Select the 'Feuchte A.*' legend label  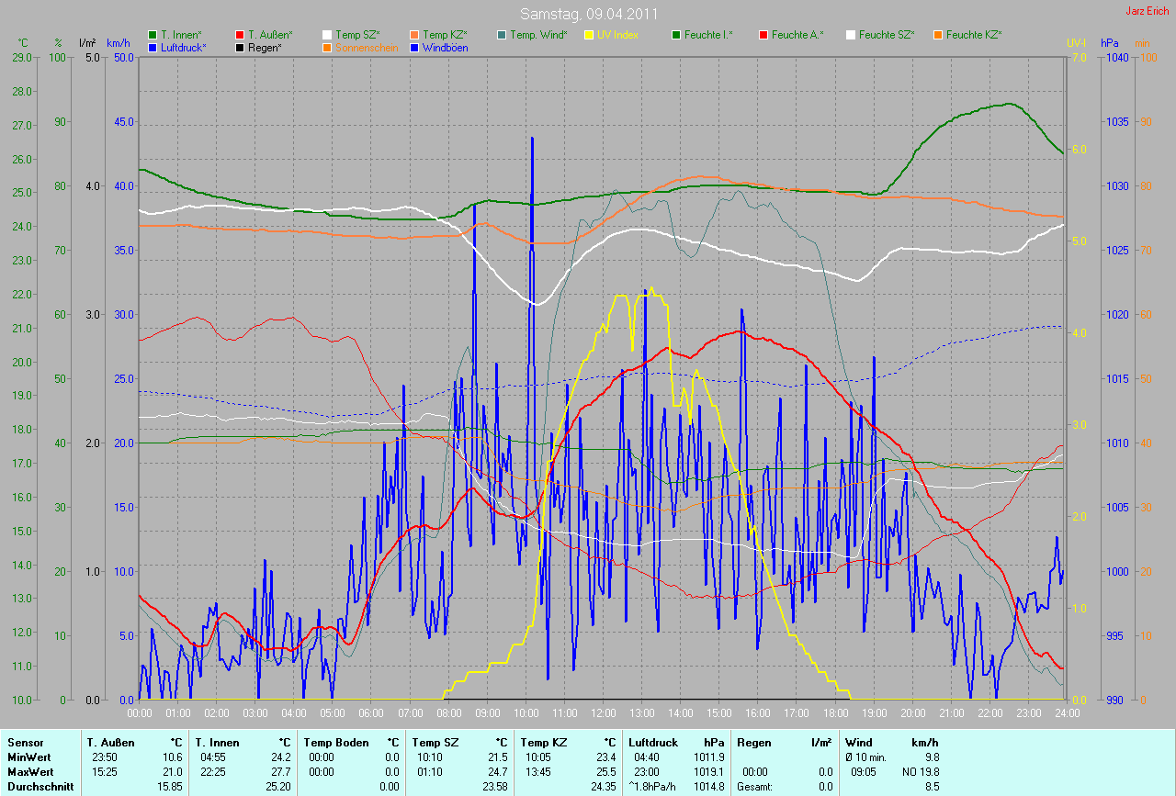point(797,35)
